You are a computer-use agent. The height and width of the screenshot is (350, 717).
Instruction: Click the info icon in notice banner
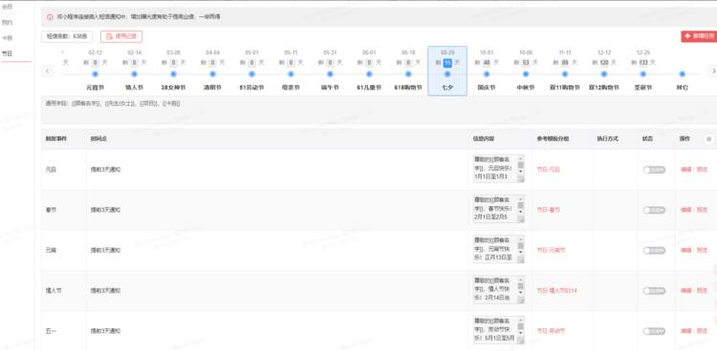pos(51,17)
